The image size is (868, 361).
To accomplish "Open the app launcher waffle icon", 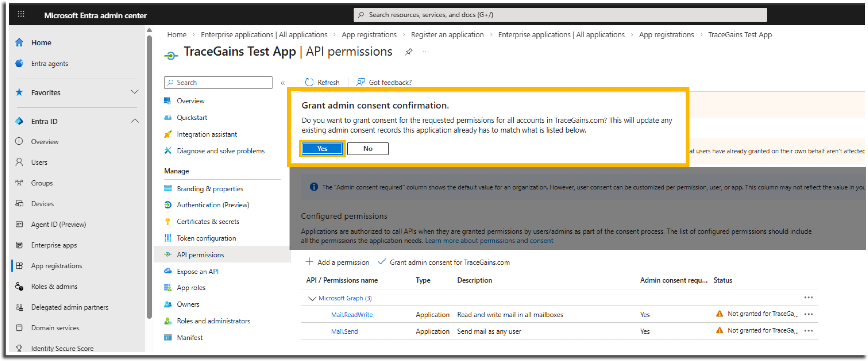I will tap(21, 14).
